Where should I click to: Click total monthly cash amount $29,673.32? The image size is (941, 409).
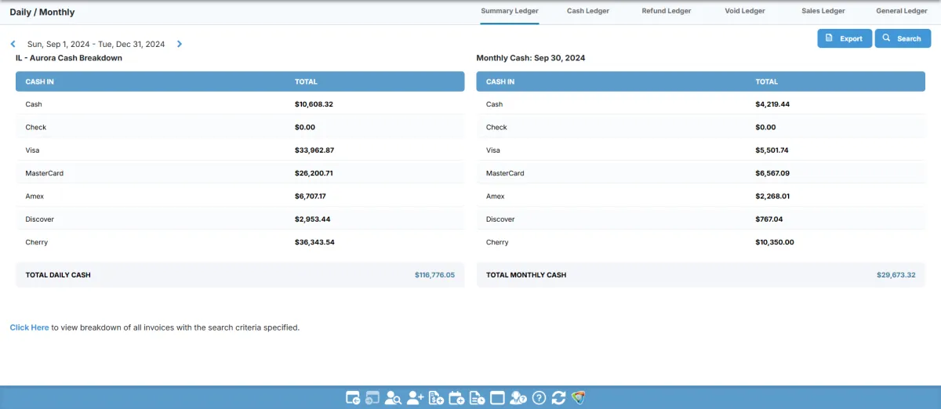click(896, 275)
